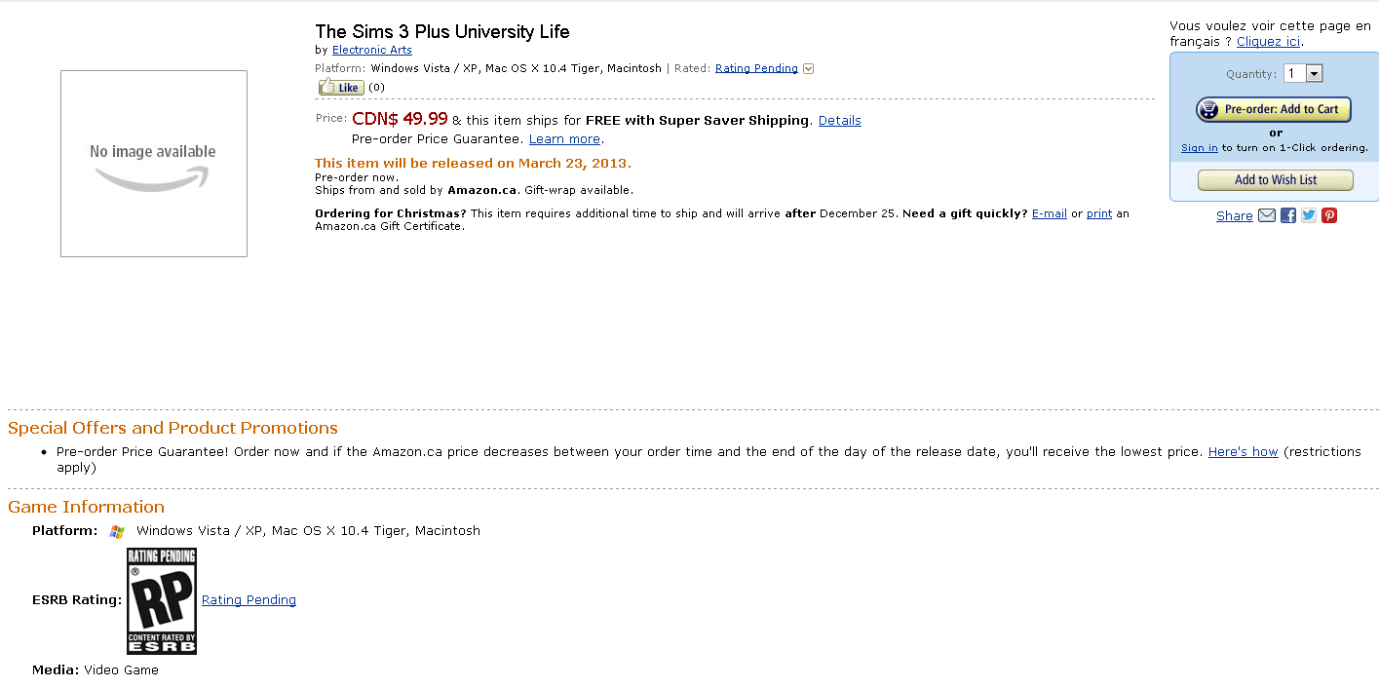Click the Like thumbs-up button

point(341,88)
